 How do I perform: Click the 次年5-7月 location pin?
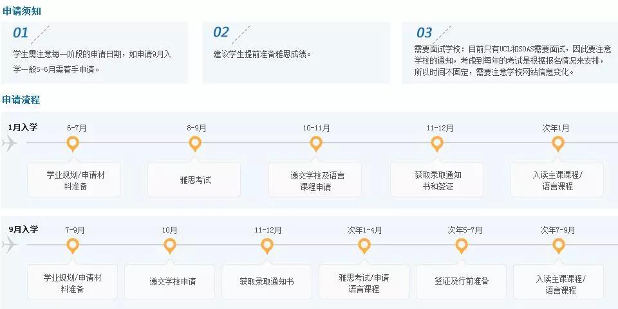coord(462,247)
